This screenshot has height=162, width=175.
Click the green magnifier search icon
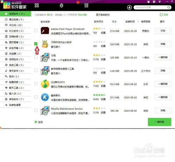169,7
